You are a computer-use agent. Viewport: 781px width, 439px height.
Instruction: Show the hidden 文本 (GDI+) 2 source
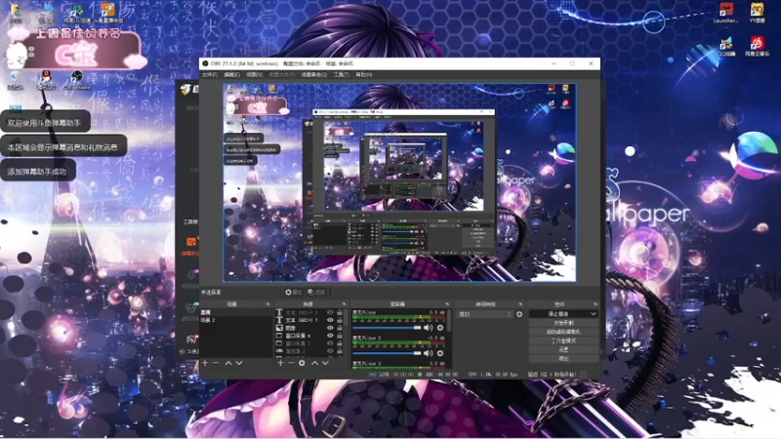[330, 312]
